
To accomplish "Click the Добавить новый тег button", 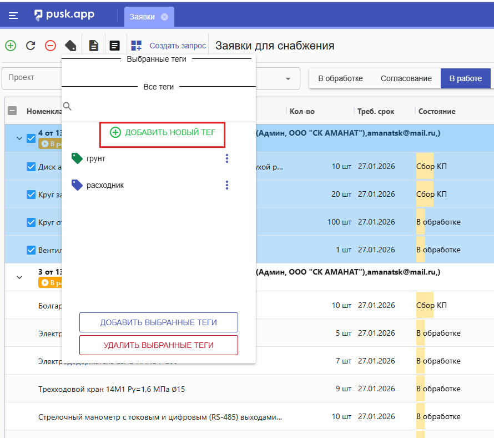I will click(x=162, y=132).
